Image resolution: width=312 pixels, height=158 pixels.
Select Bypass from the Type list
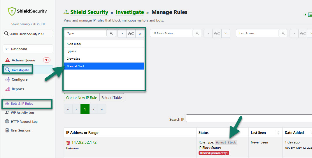coord(104,51)
